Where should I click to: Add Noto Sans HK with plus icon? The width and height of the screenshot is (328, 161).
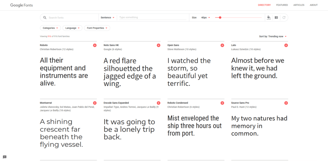tap(159, 45)
